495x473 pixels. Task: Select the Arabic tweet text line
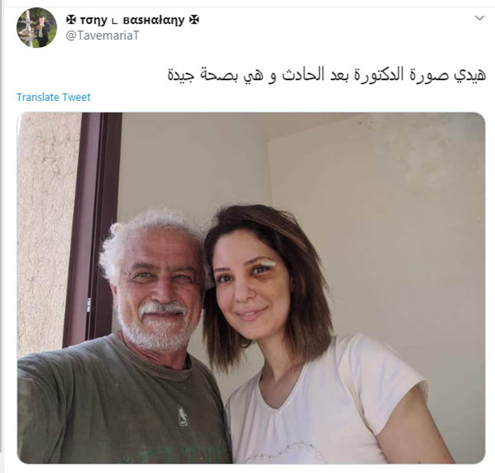[x=327, y=75]
